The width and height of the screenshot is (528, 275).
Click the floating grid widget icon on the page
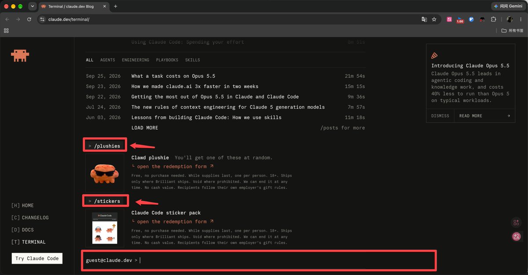coord(517,223)
